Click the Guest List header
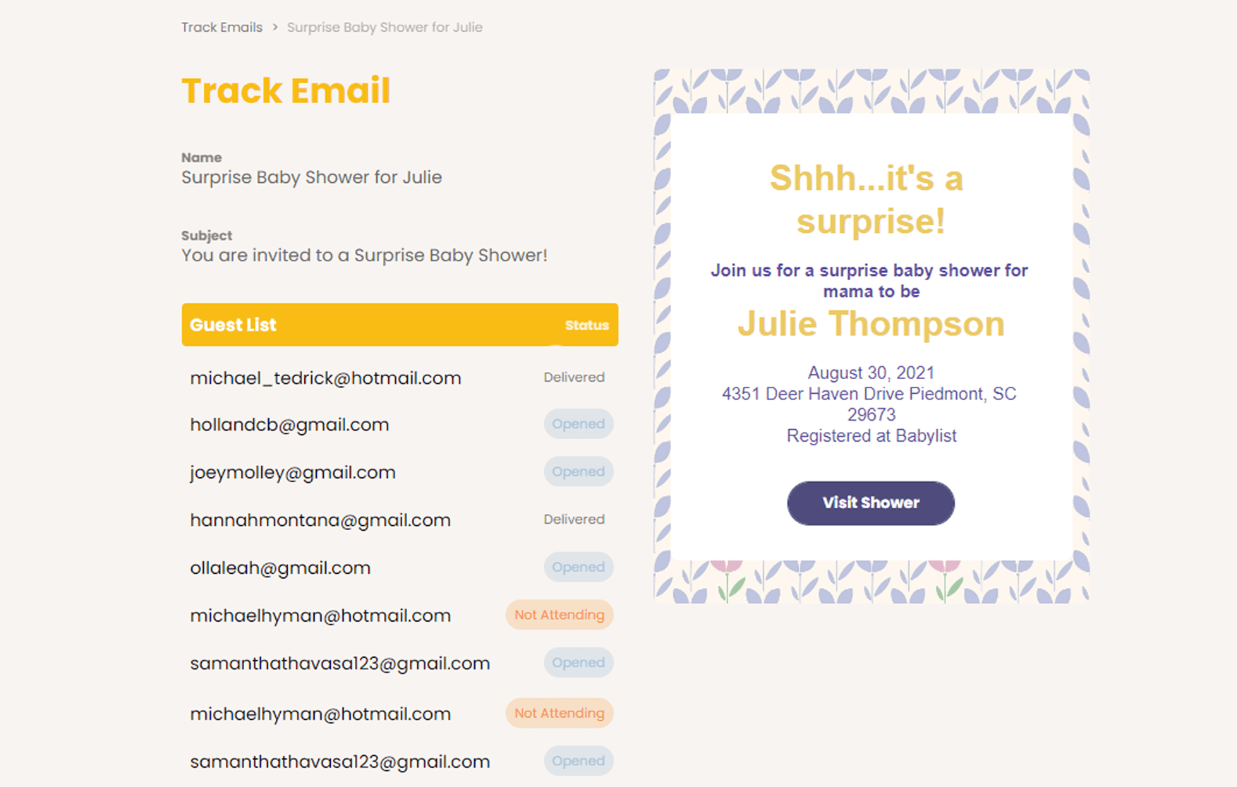The width and height of the screenshot is (1237, 787). click(x=233, y=325)
